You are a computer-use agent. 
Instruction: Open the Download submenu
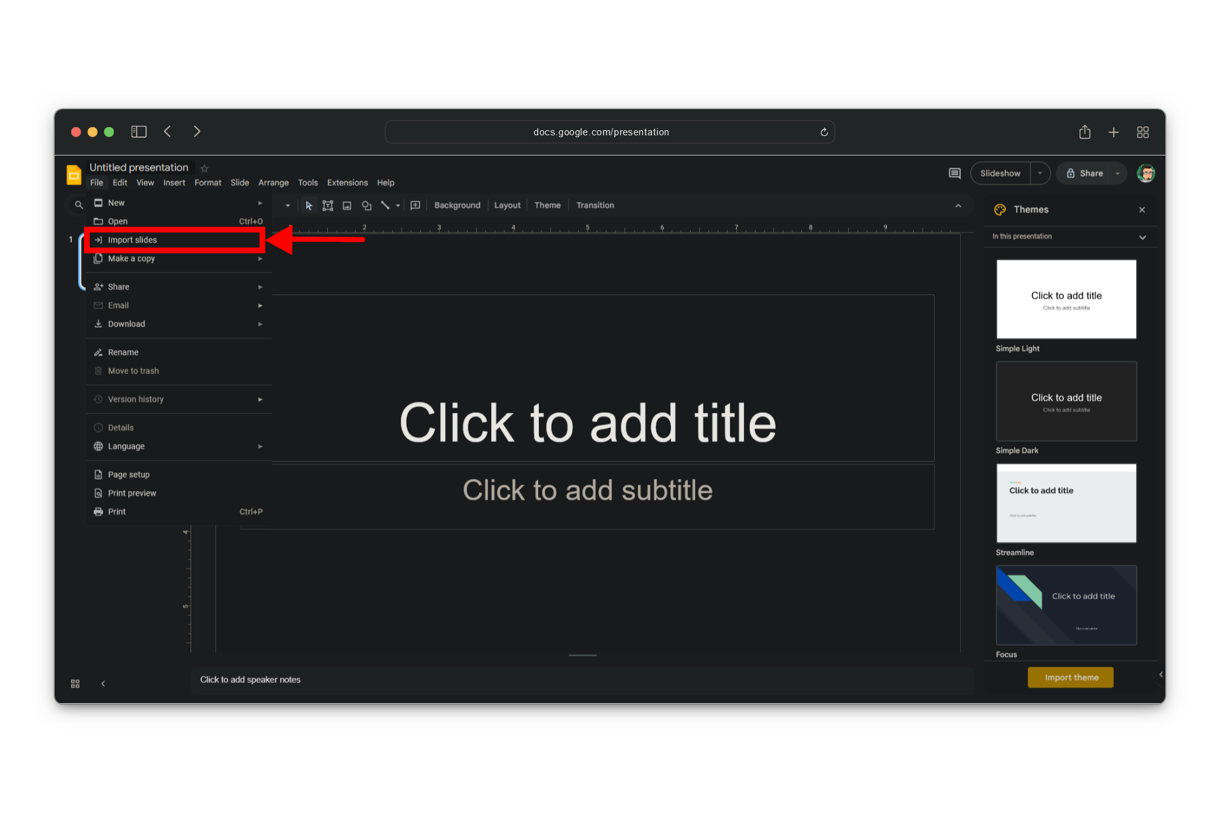tap(126, 324)
